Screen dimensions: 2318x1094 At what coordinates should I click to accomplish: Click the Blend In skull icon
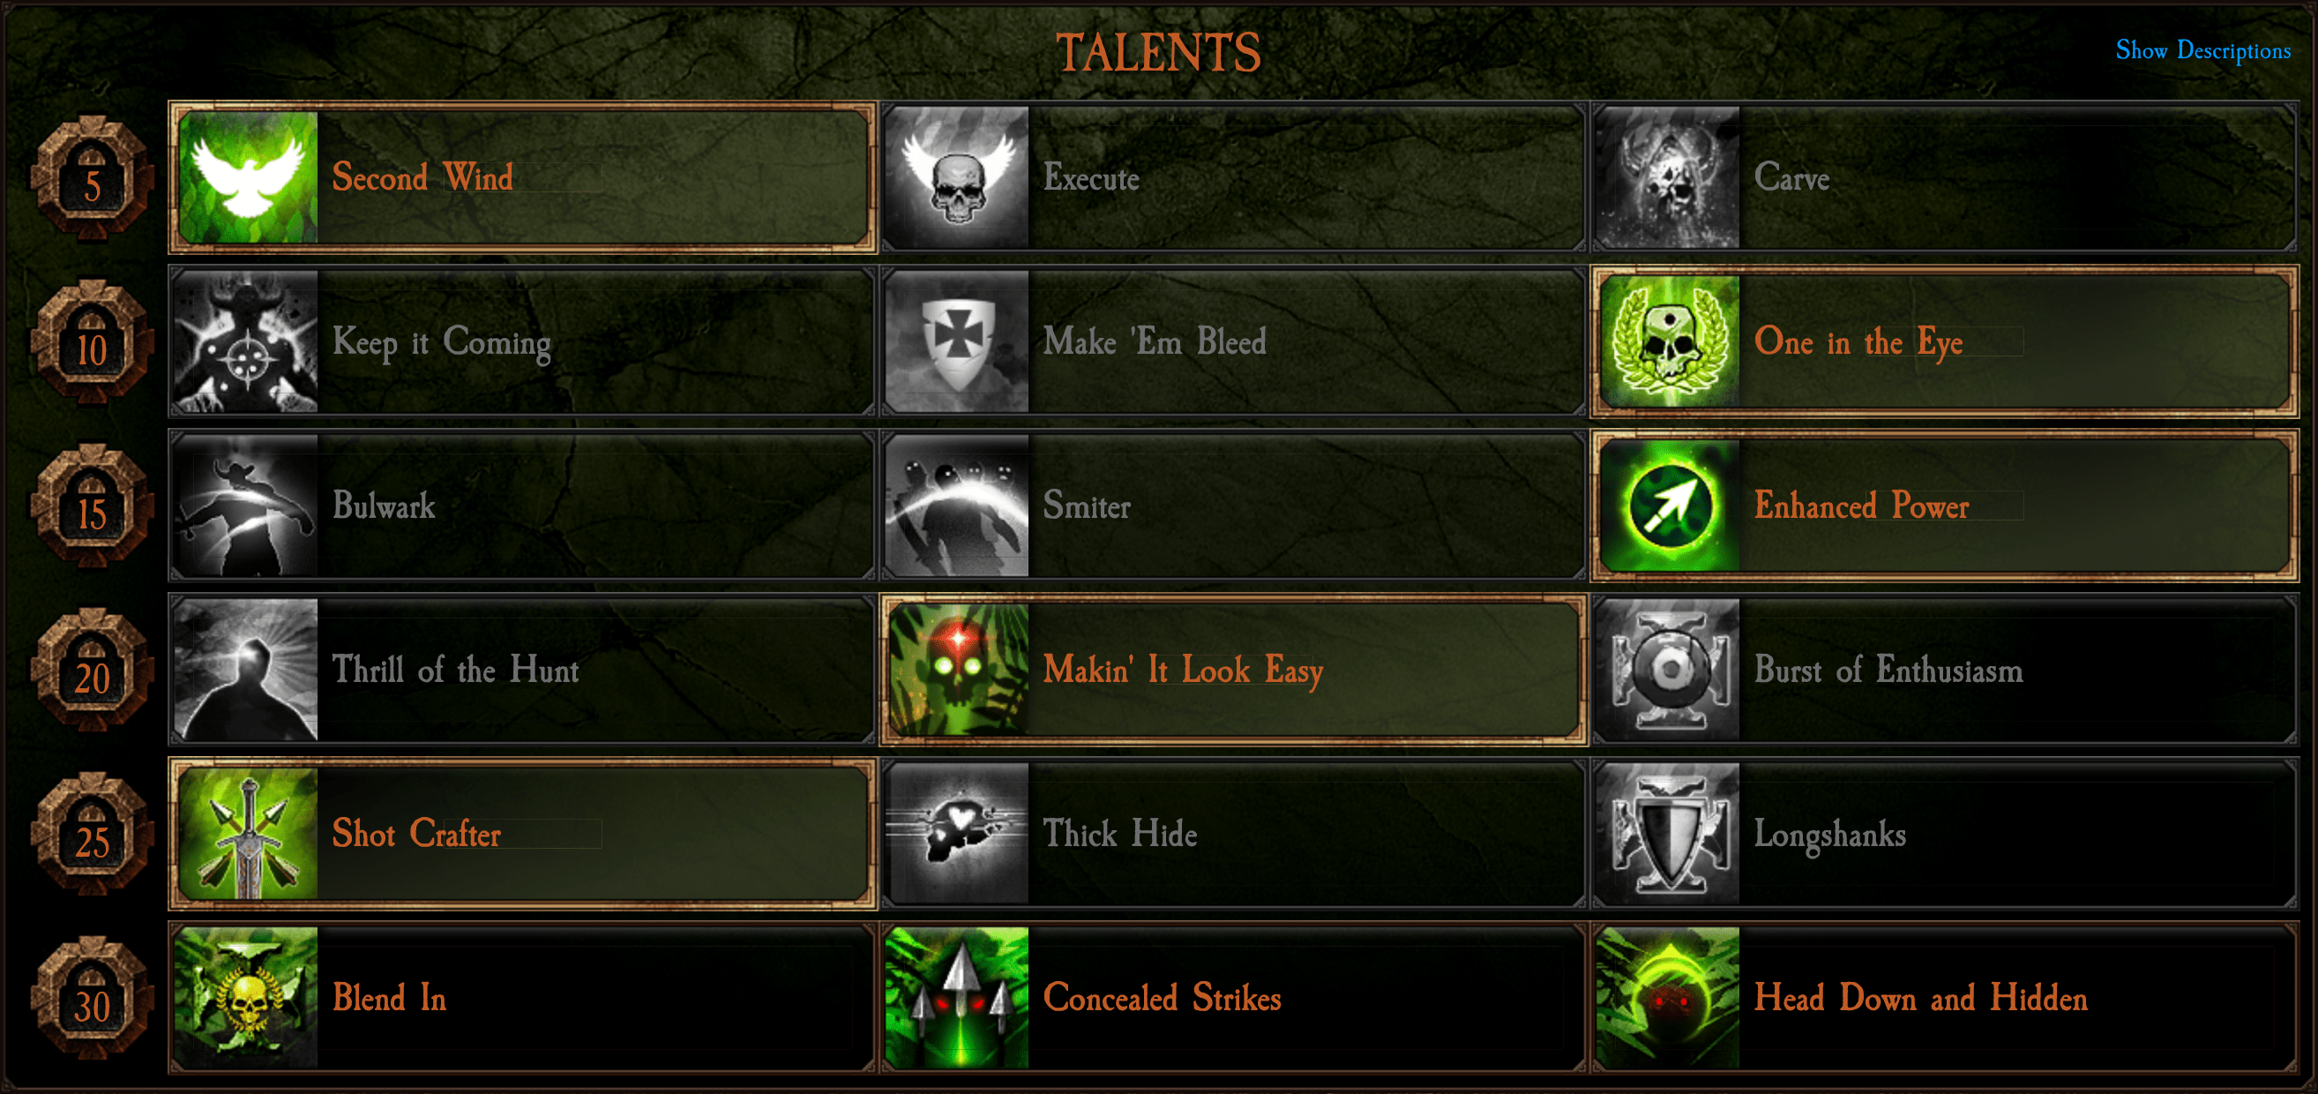246,998
